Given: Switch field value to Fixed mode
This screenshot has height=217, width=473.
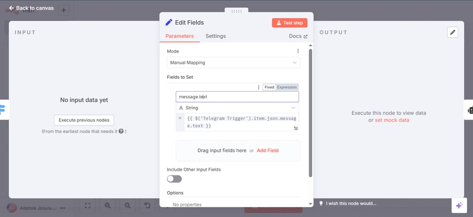Looking at the screenshot, I should [269, 88].
